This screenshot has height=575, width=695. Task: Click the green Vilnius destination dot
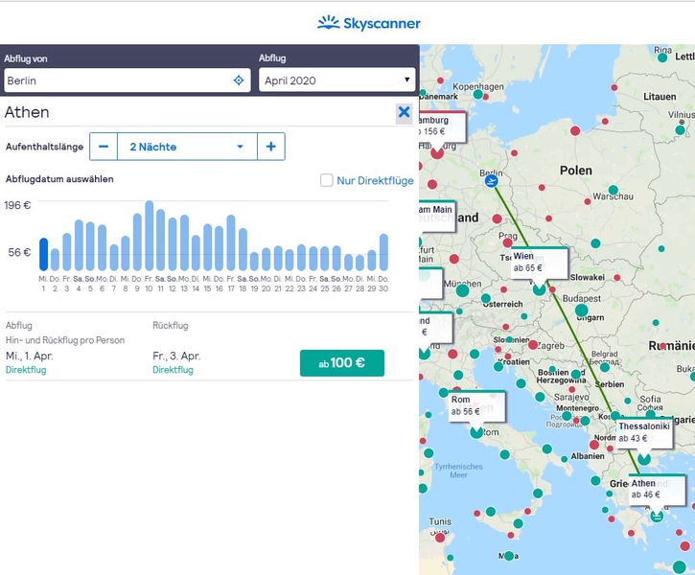[680, 130]
